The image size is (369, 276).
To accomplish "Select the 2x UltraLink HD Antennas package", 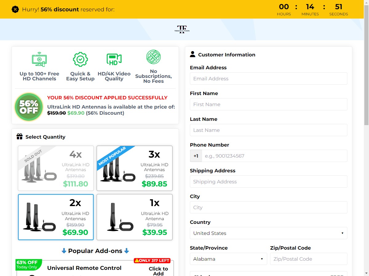I will [56, 217].
